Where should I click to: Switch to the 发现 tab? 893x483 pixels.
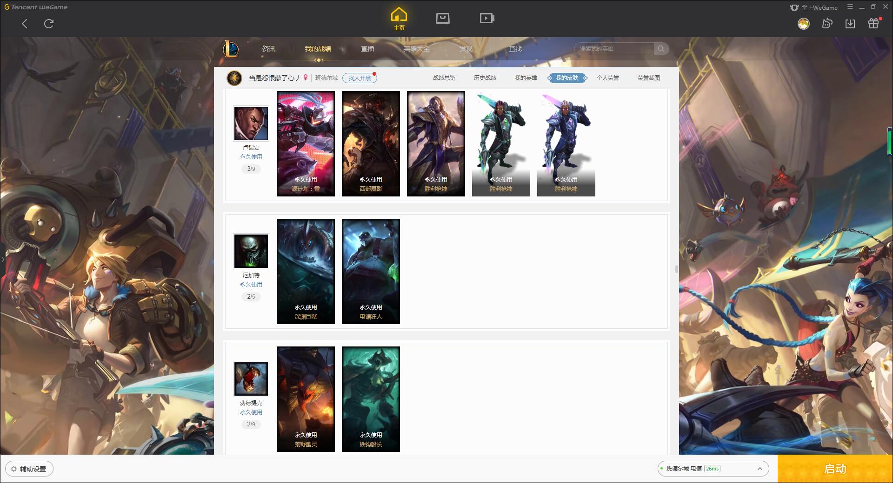click(x=466, y=49)
